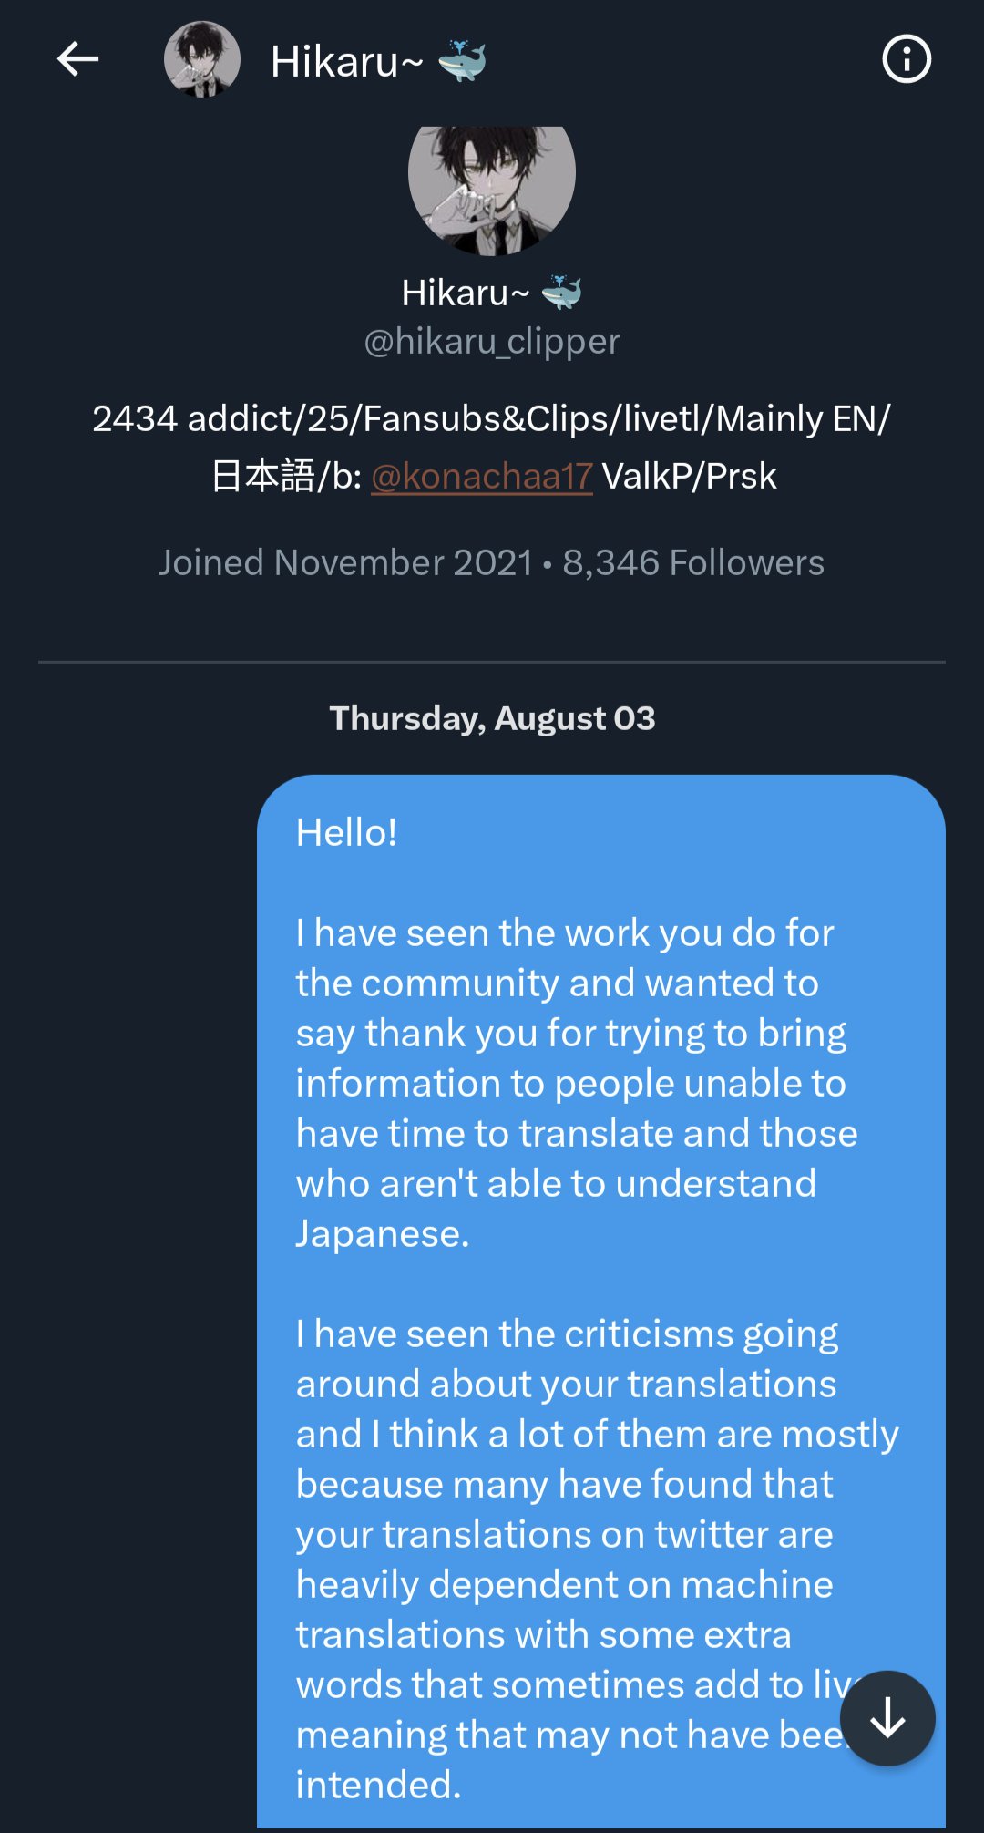984x1833 pixels.
Task: Open the @konachaa17 mention link
Action: point(482,476)
